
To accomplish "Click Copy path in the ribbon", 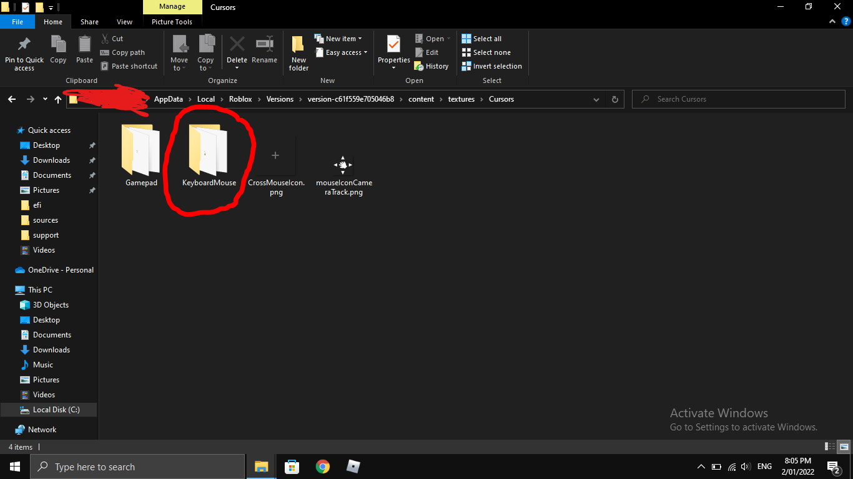I will tap(122, 52).
